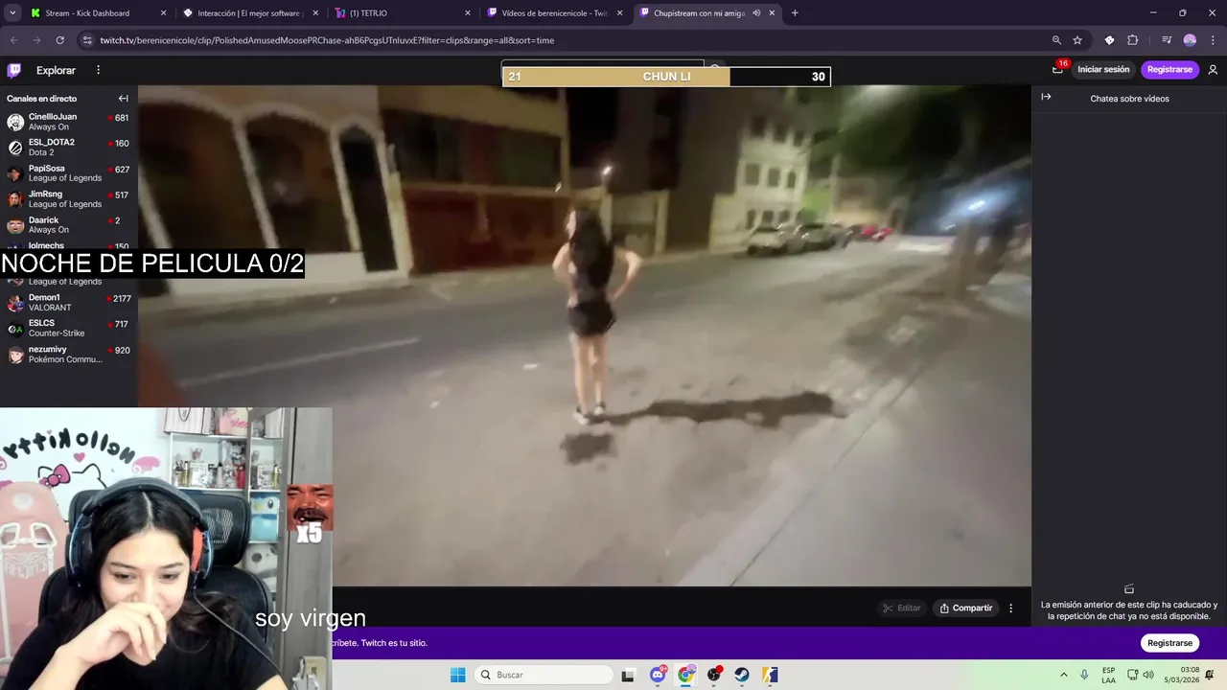Click the taskbar Buscar search box
This screenshot has height=690, width=1227.
544,675
